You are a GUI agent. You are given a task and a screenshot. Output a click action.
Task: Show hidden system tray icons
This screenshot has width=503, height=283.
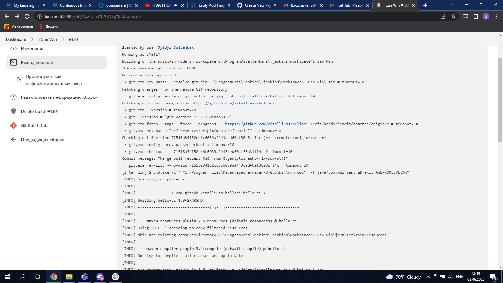coord(428,277)
